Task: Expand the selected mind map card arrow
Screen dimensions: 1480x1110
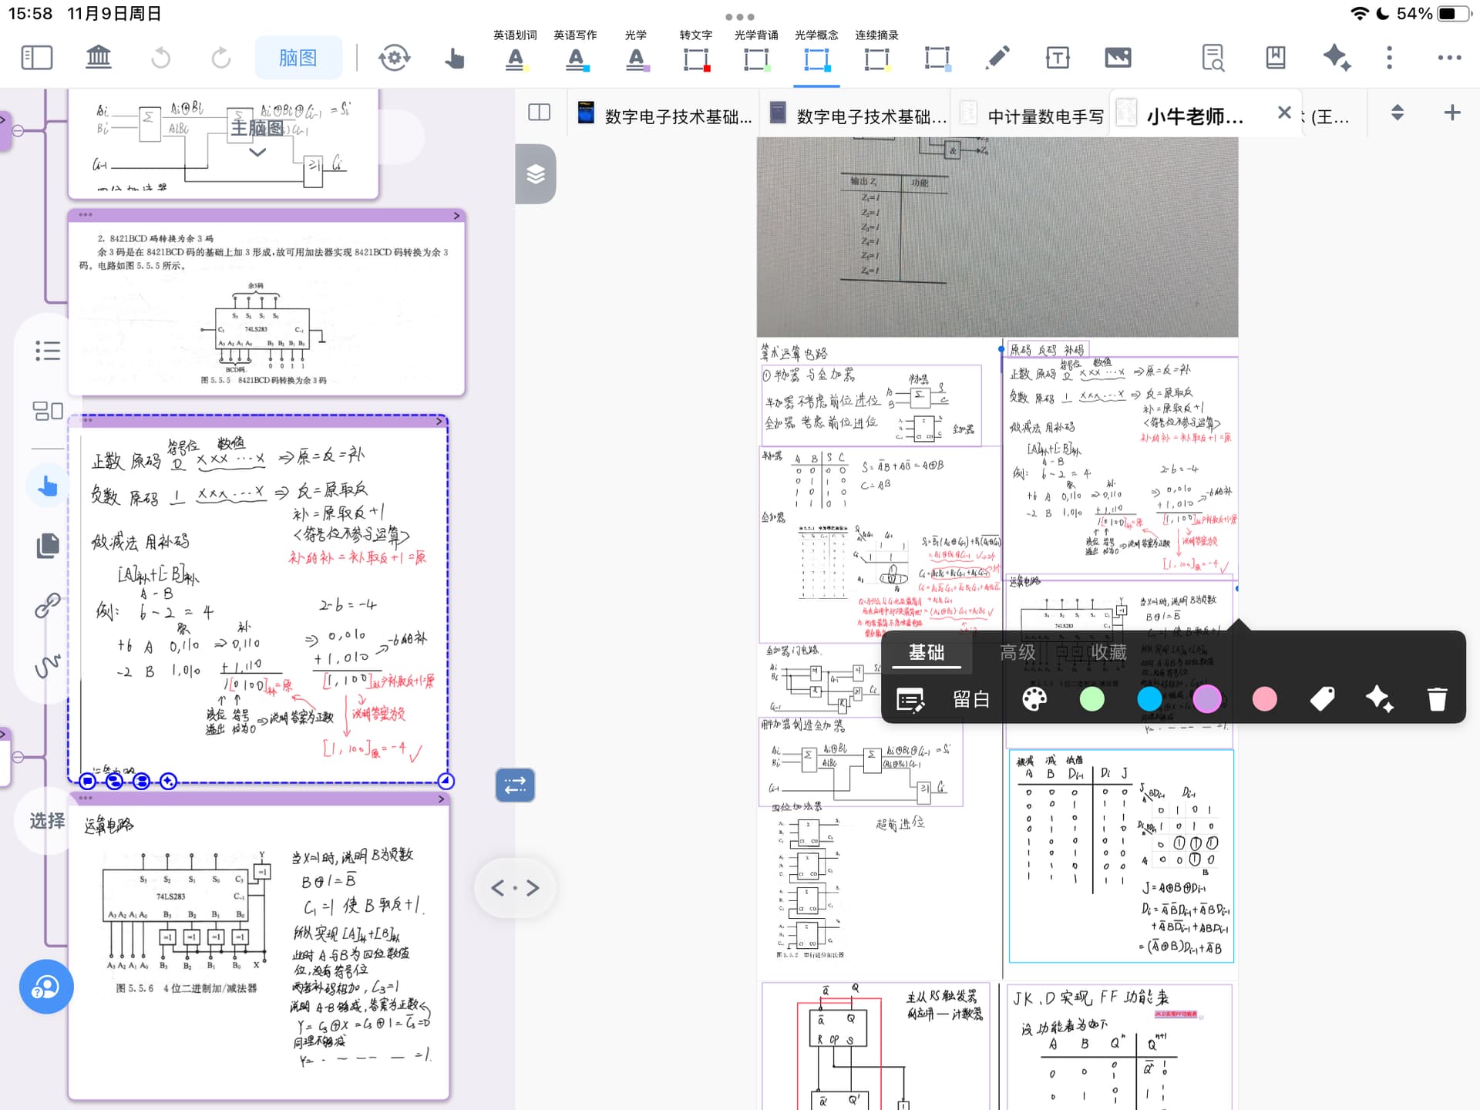Action: click(439, 421)
